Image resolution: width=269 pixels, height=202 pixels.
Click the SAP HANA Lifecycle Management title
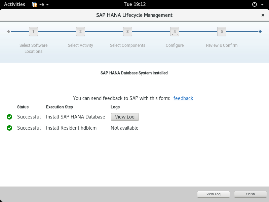(x=134, y=15)
